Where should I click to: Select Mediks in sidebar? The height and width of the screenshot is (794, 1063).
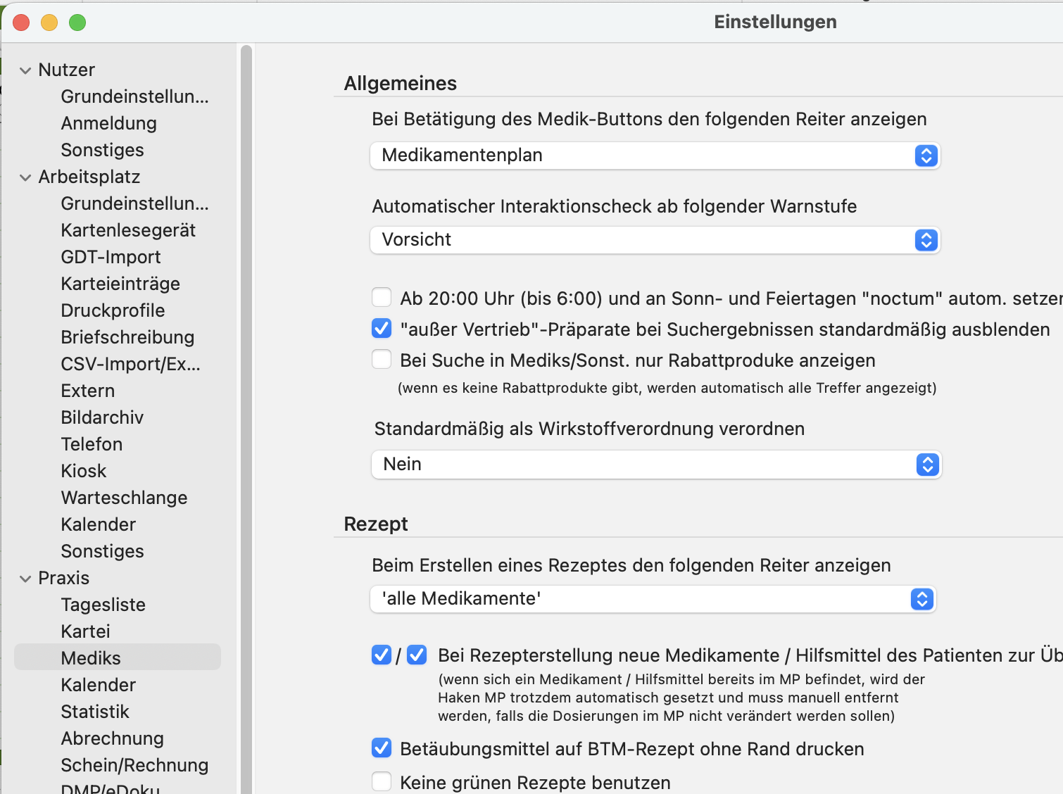point(91,658)
